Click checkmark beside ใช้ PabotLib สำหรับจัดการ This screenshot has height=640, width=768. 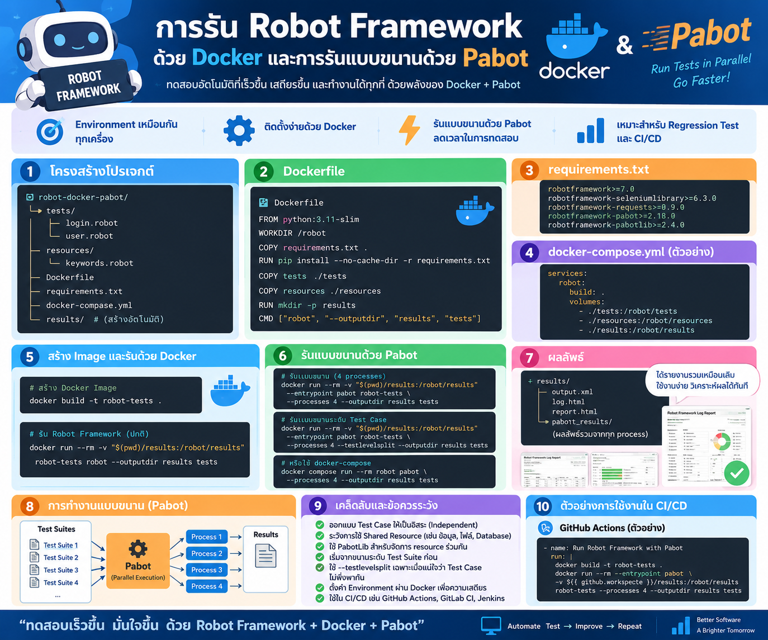(320, 546)
